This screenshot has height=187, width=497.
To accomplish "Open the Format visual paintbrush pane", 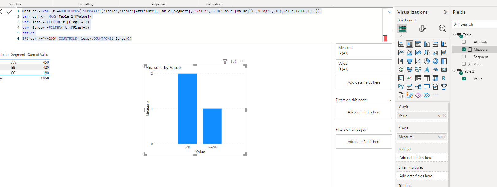I will tap(422, 28).
